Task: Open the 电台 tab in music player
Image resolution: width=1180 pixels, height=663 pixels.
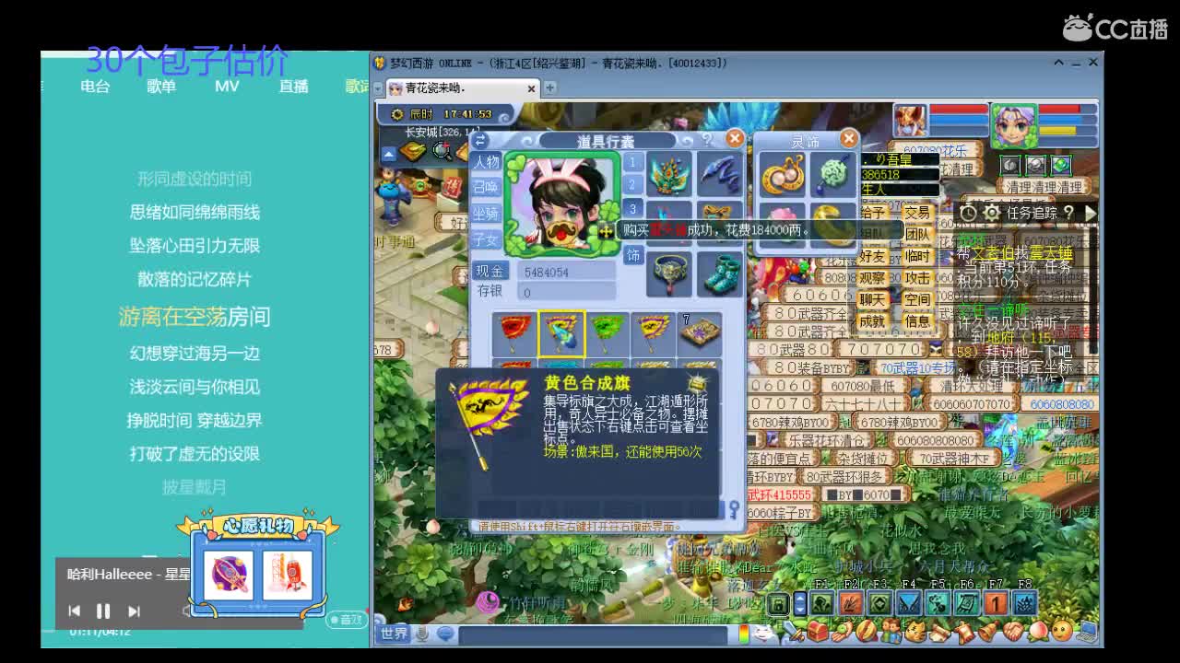Action: pos(95,86)
